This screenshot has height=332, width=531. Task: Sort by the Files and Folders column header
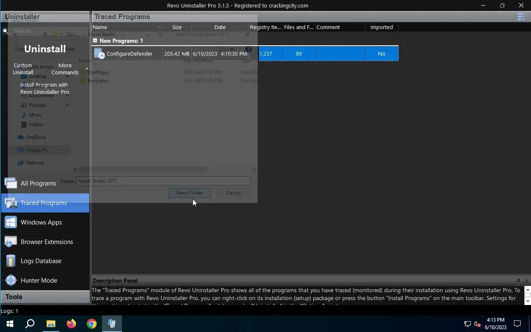click(x=299, y=27)
